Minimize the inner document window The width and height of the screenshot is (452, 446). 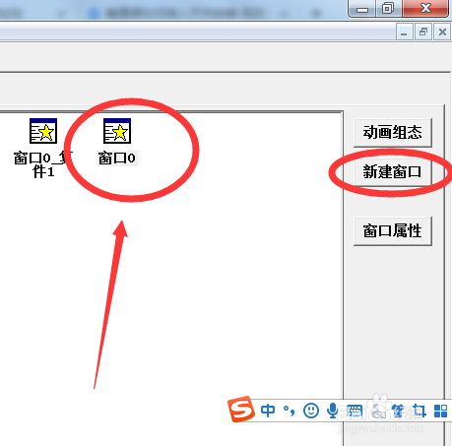(404, 32)
